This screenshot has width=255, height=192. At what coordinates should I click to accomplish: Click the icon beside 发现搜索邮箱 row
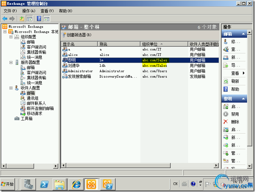pos(65,77)
